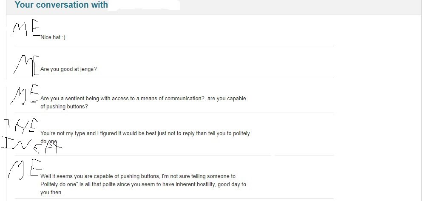Click the divider under the "pushing buttons?" question
432x201 pixels.
(174, 113)
